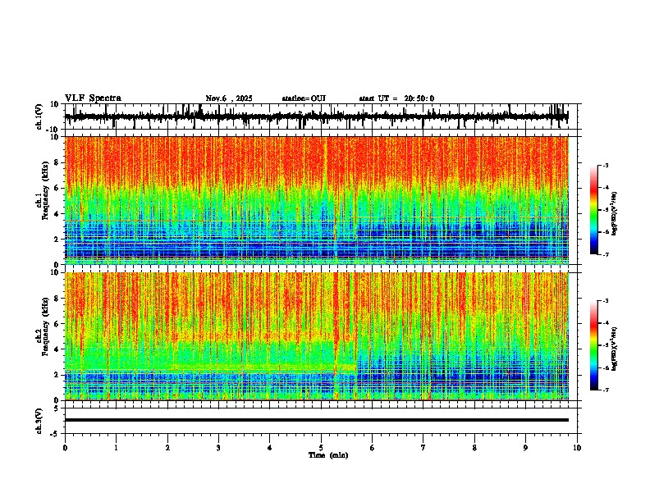Click the flat black ch.3 trace line

(316, 420)
